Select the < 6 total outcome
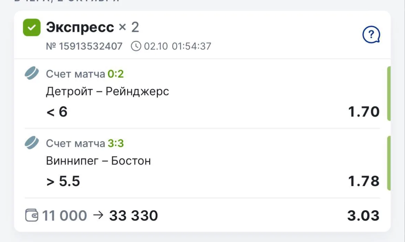 point(57,112)
